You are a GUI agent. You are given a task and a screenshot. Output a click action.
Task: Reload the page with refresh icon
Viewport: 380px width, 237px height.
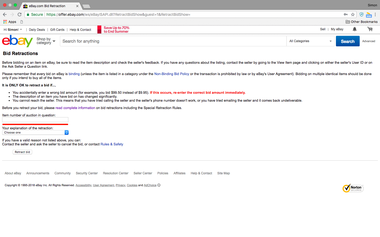[20, 14]
